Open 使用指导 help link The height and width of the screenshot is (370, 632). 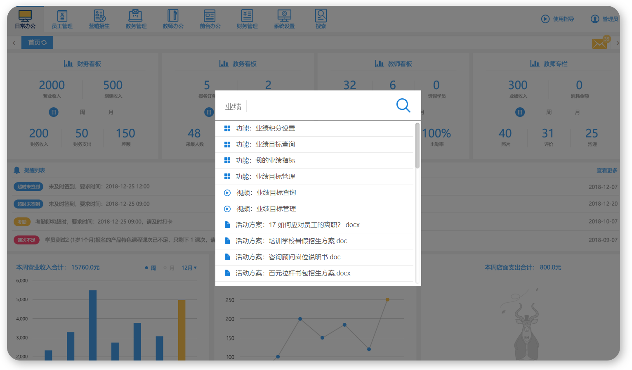[557, 19]
